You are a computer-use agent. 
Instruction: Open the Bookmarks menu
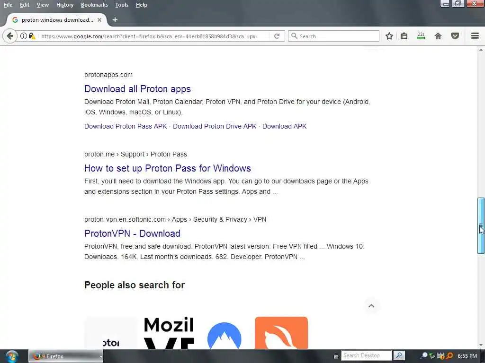click(x=94, y=5)
